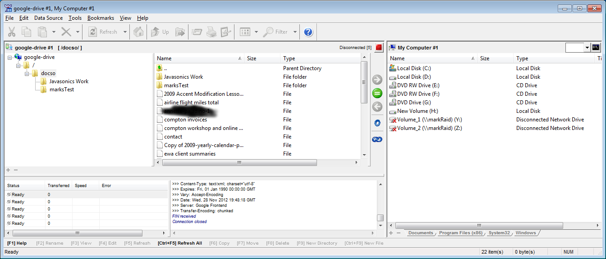Refresh the listing with the toolbar Refresh button
606x259 pixels.
pos(103,32)
